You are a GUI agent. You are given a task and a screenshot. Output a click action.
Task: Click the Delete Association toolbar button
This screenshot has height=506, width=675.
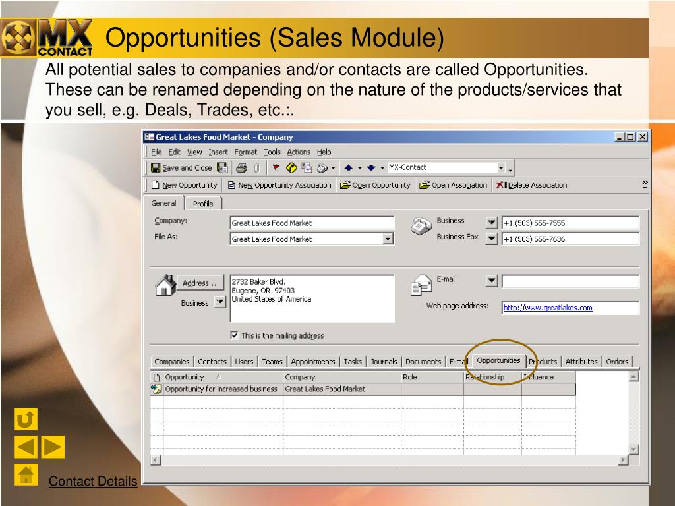(x=531, y=185)
